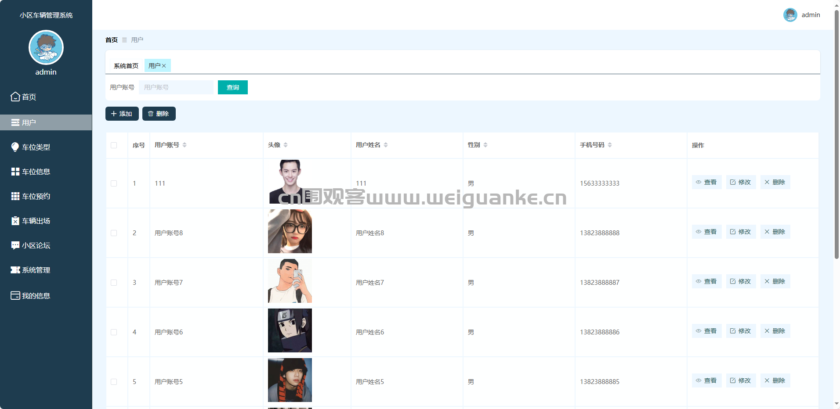Open 车辆出场 using the clipboard icon
This screenshot has height=409, width=840.
pos(15,221)
